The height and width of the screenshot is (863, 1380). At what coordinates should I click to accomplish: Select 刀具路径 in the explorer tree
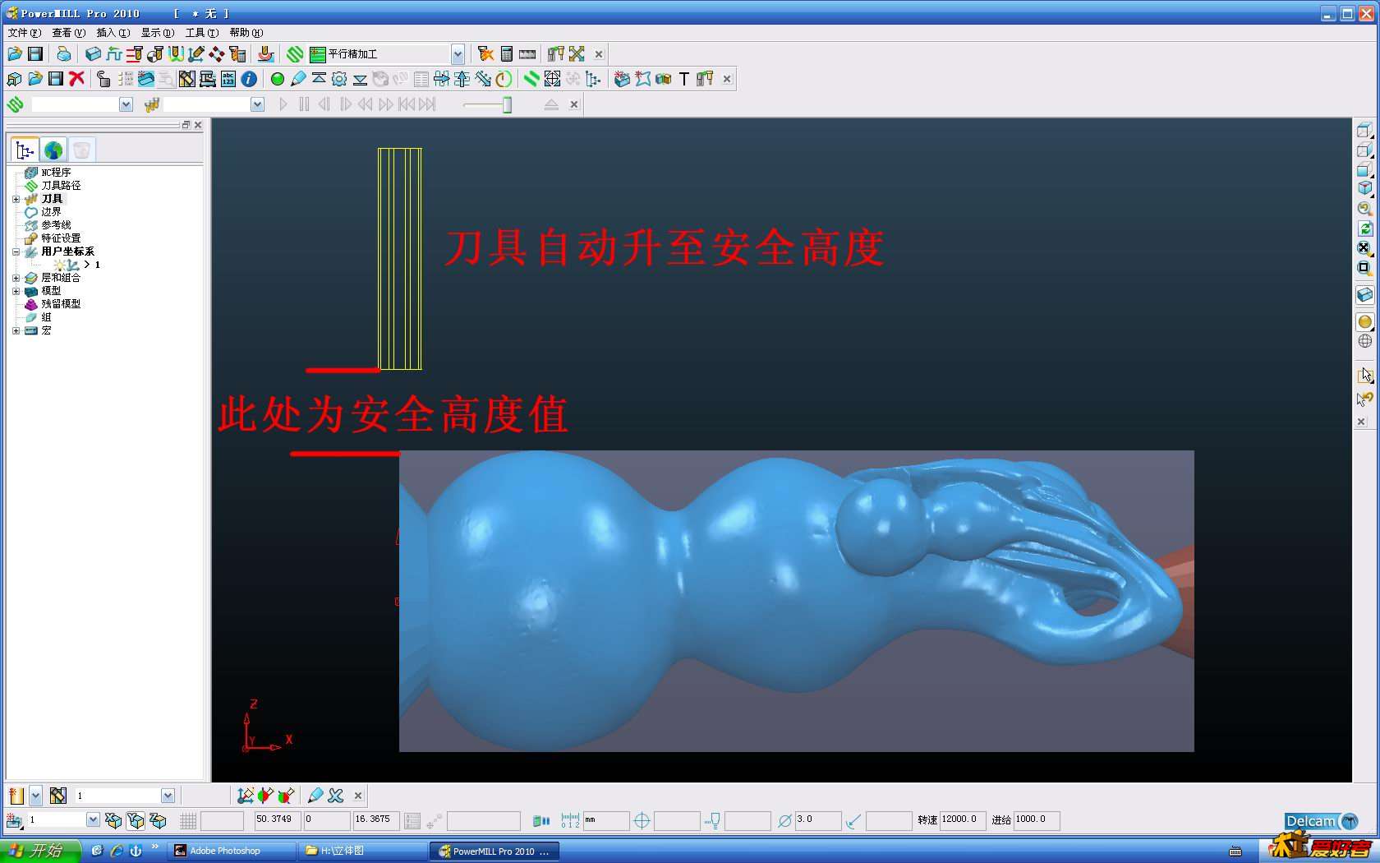61,186
